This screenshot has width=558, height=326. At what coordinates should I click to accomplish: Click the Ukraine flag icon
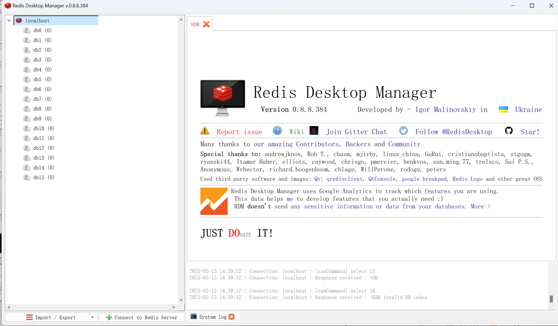point(503,109)
